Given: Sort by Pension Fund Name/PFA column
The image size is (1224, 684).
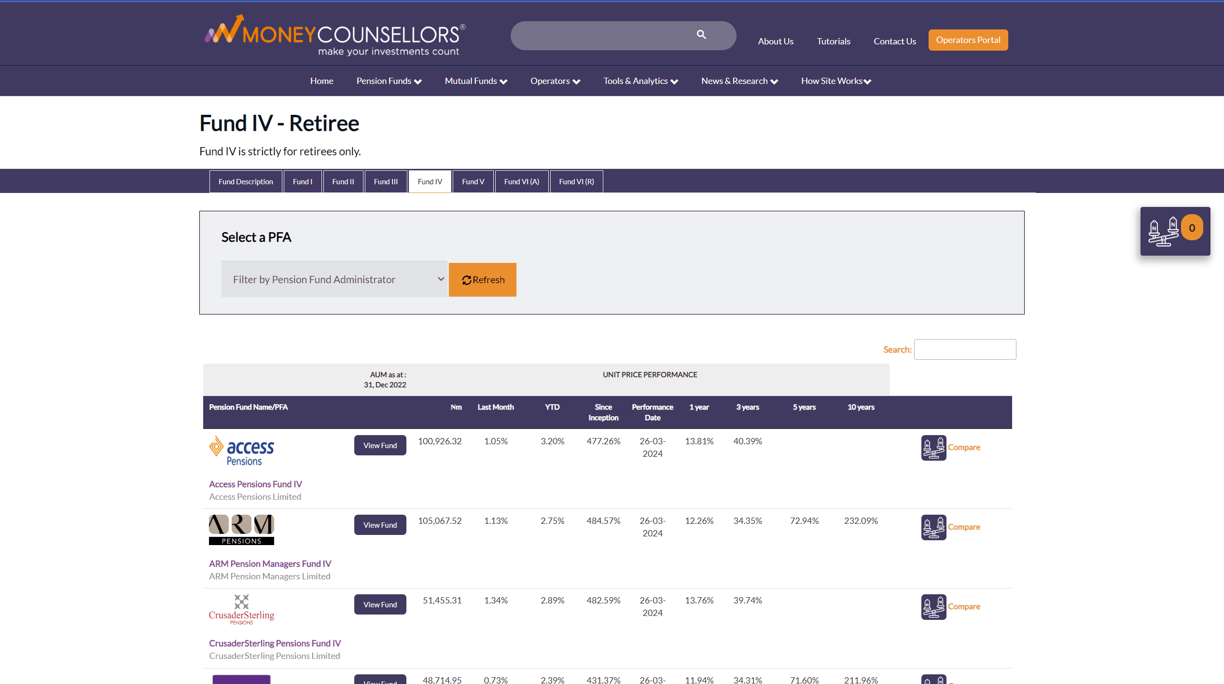Looking at the screenshot, I should [248, 407].
